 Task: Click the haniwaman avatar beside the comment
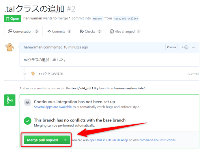[x=10, y=47]
